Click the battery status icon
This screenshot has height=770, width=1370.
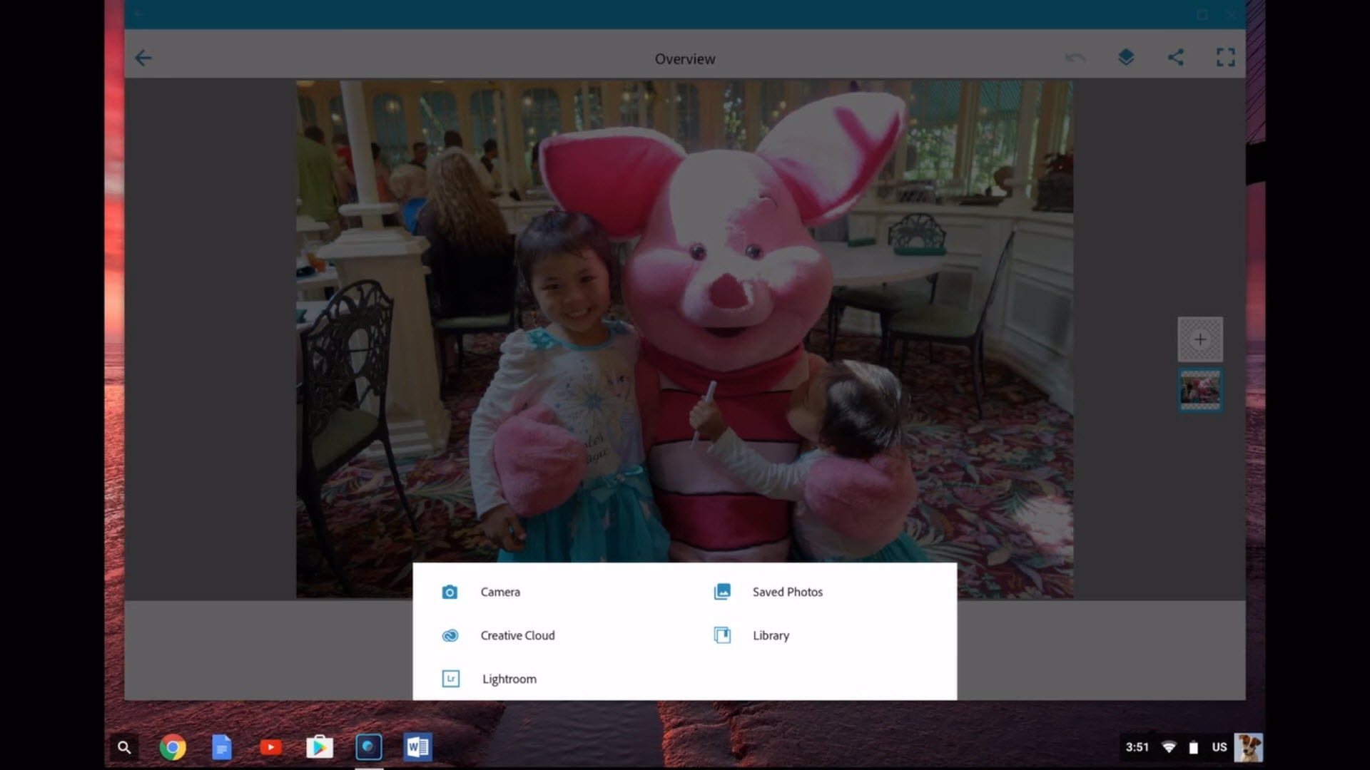1194,747
